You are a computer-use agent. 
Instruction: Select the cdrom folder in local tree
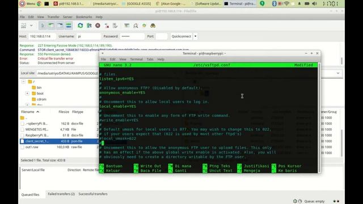pyautogui.click(x=41, y=99)
